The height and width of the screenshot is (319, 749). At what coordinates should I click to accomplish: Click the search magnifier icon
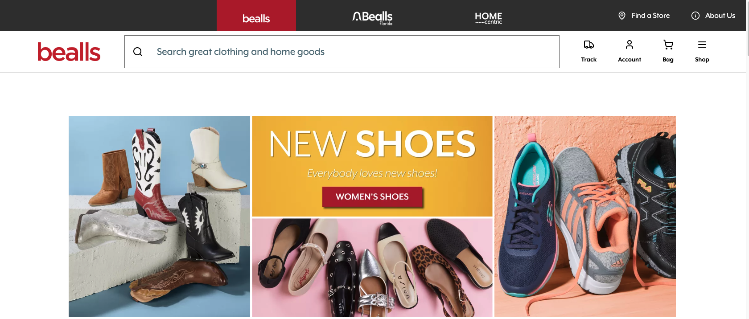(x=138, y=52)
